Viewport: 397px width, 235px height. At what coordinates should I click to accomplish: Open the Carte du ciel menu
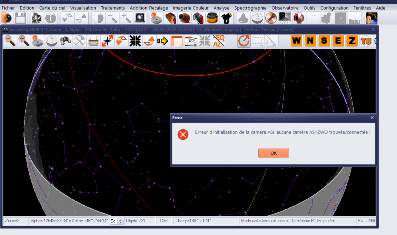(x=52, y=8)
